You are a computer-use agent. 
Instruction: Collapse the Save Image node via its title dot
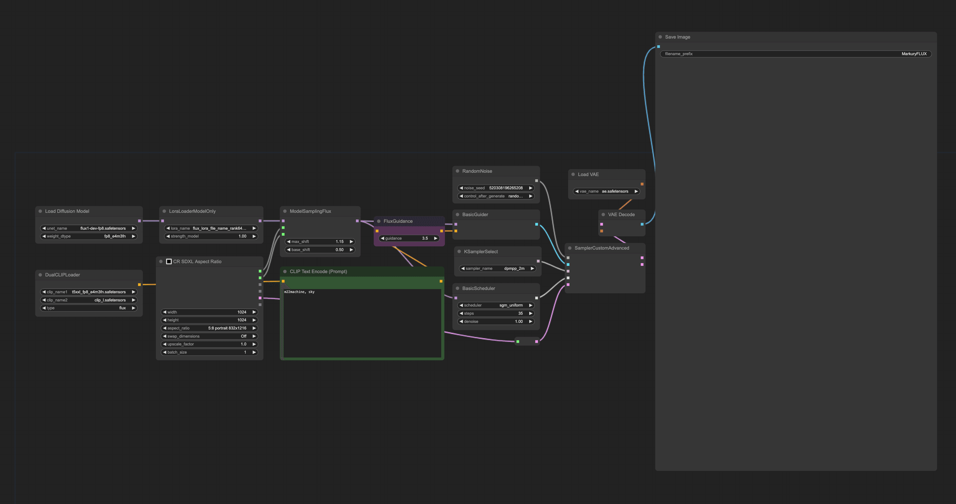[x=660, y=37]
